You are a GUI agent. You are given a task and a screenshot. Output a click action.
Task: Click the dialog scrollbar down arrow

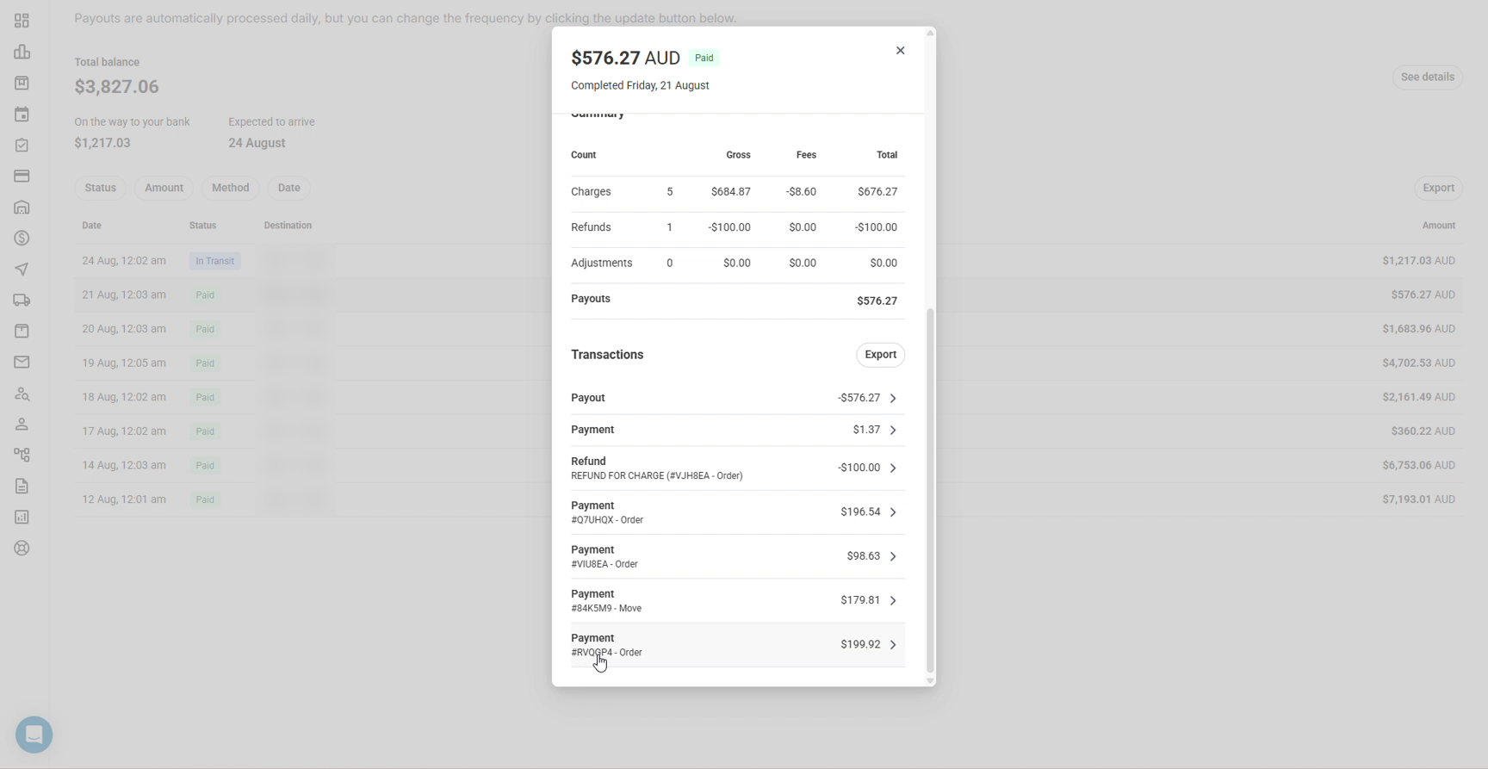(x=930, y=681)
